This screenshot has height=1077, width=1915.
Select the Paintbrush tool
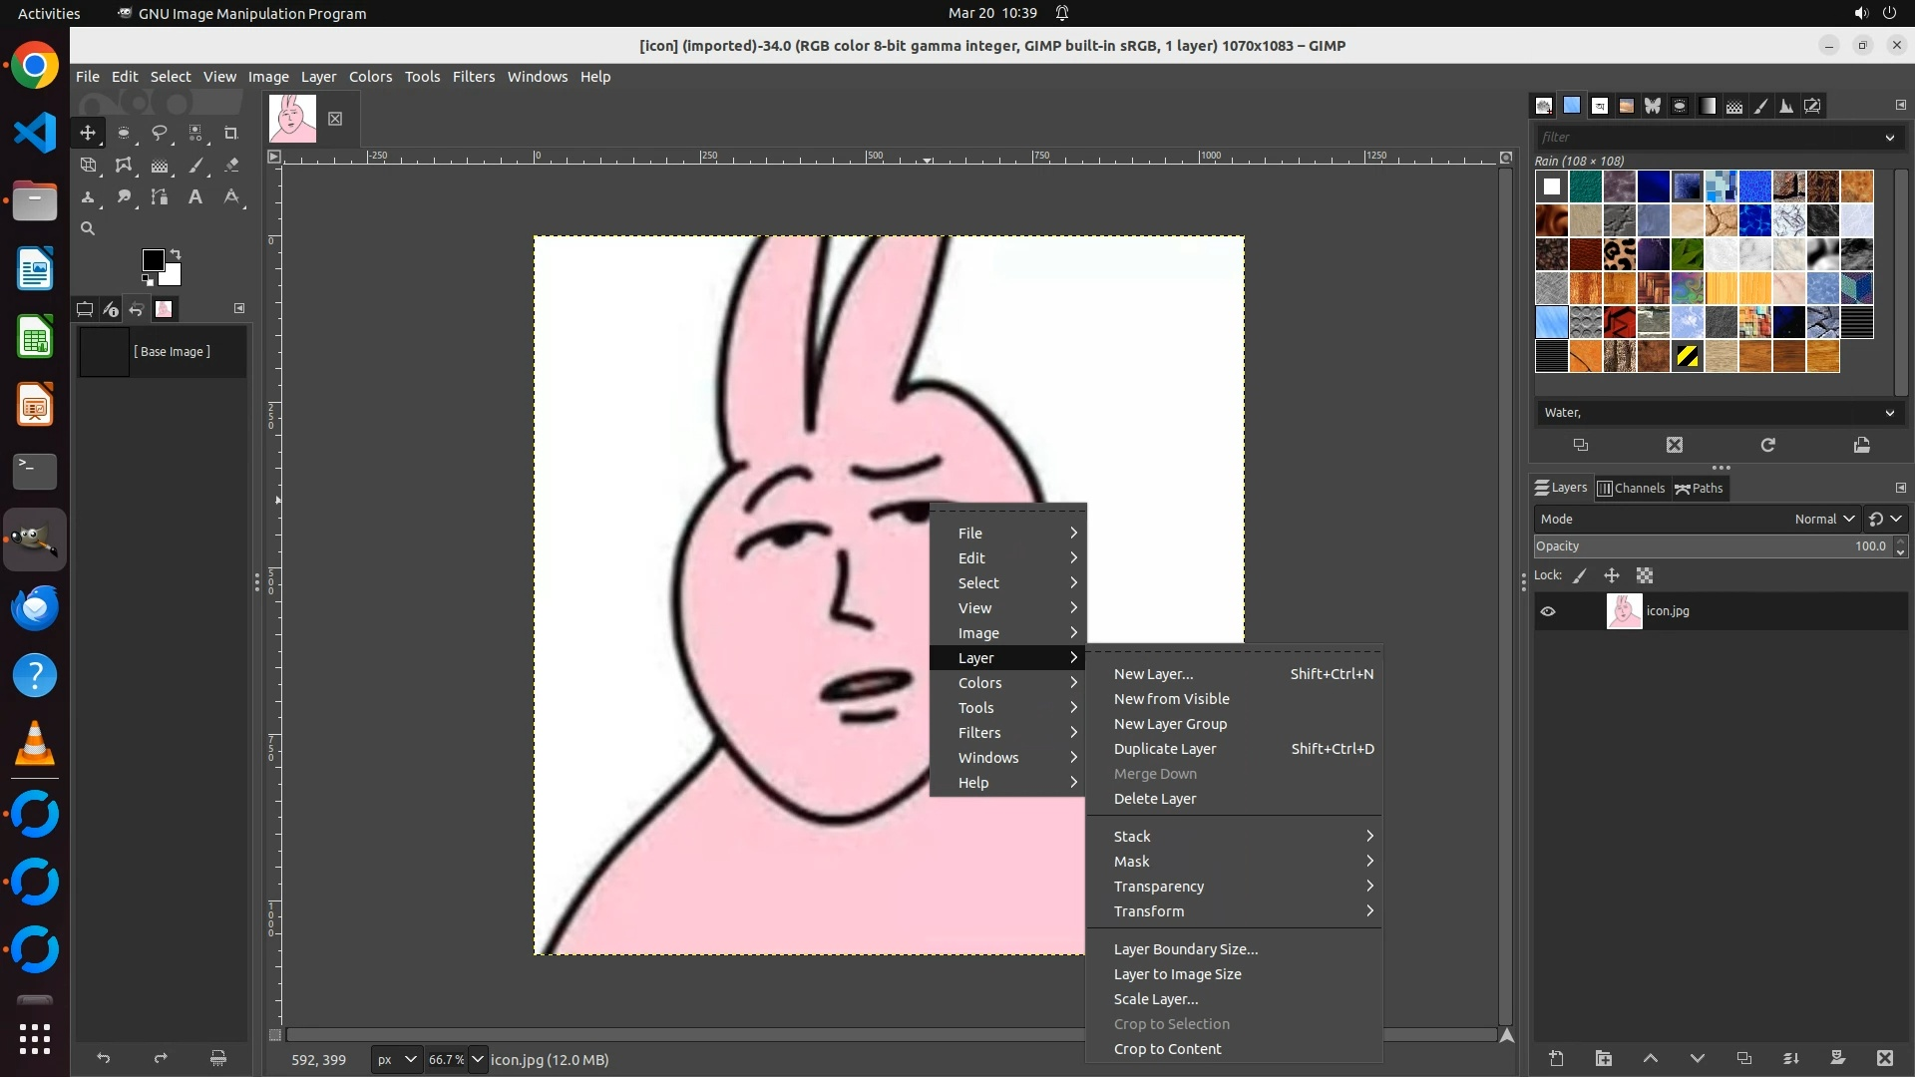click(195, 166)
